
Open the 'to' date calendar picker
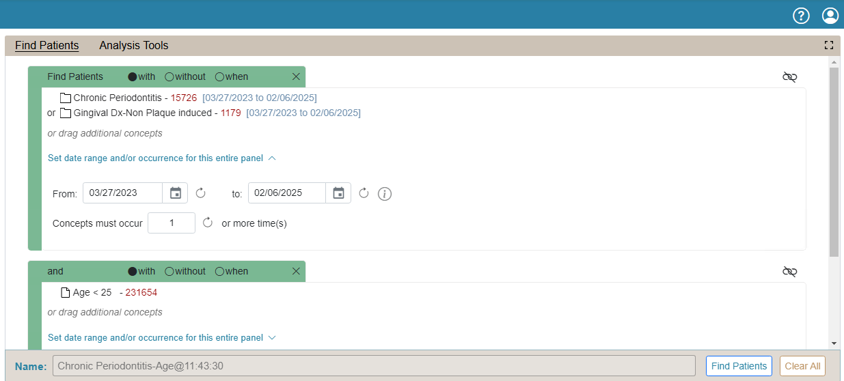click(x=338, y=193)
